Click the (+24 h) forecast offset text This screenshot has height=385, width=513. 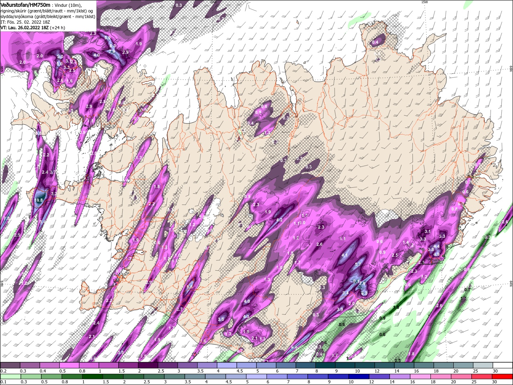coord(58,28)
